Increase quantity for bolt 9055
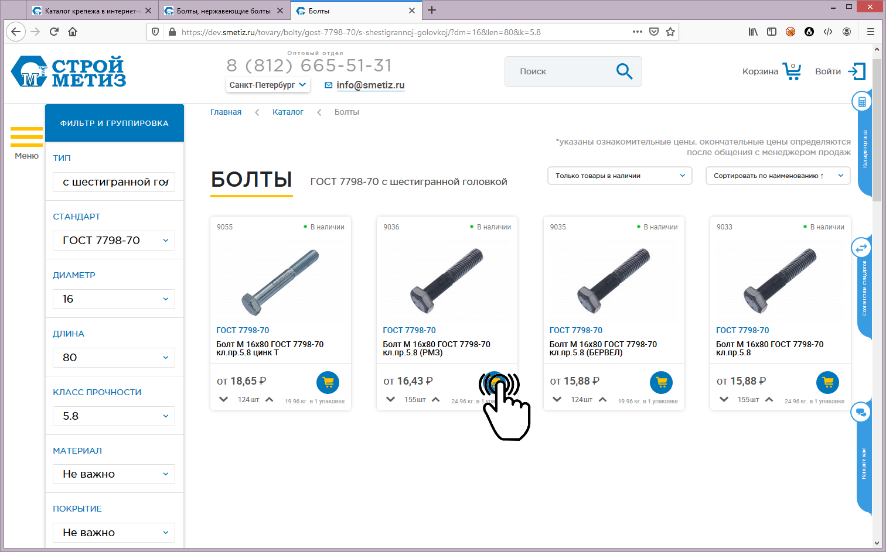This screenshot has width=886, height=552. click(270, 400)
